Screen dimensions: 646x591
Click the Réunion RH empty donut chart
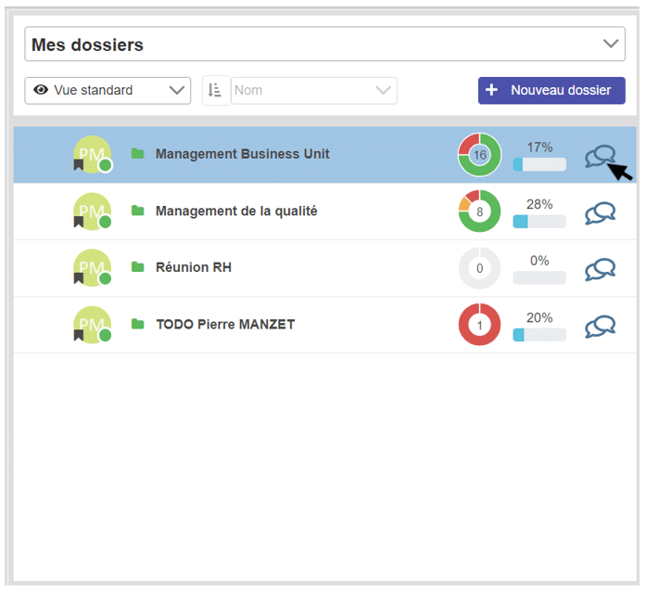tap(479, 268)
